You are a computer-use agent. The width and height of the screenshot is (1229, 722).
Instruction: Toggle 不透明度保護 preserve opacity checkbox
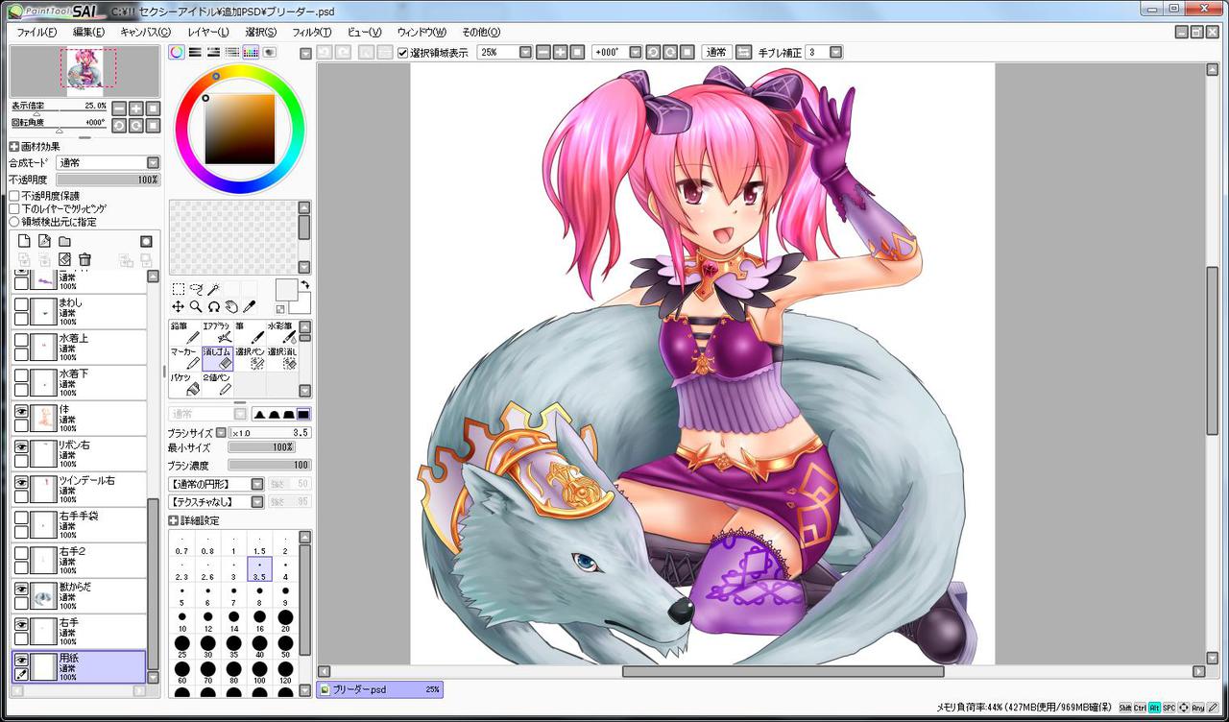pyautogui.click(x=14, y=196)
